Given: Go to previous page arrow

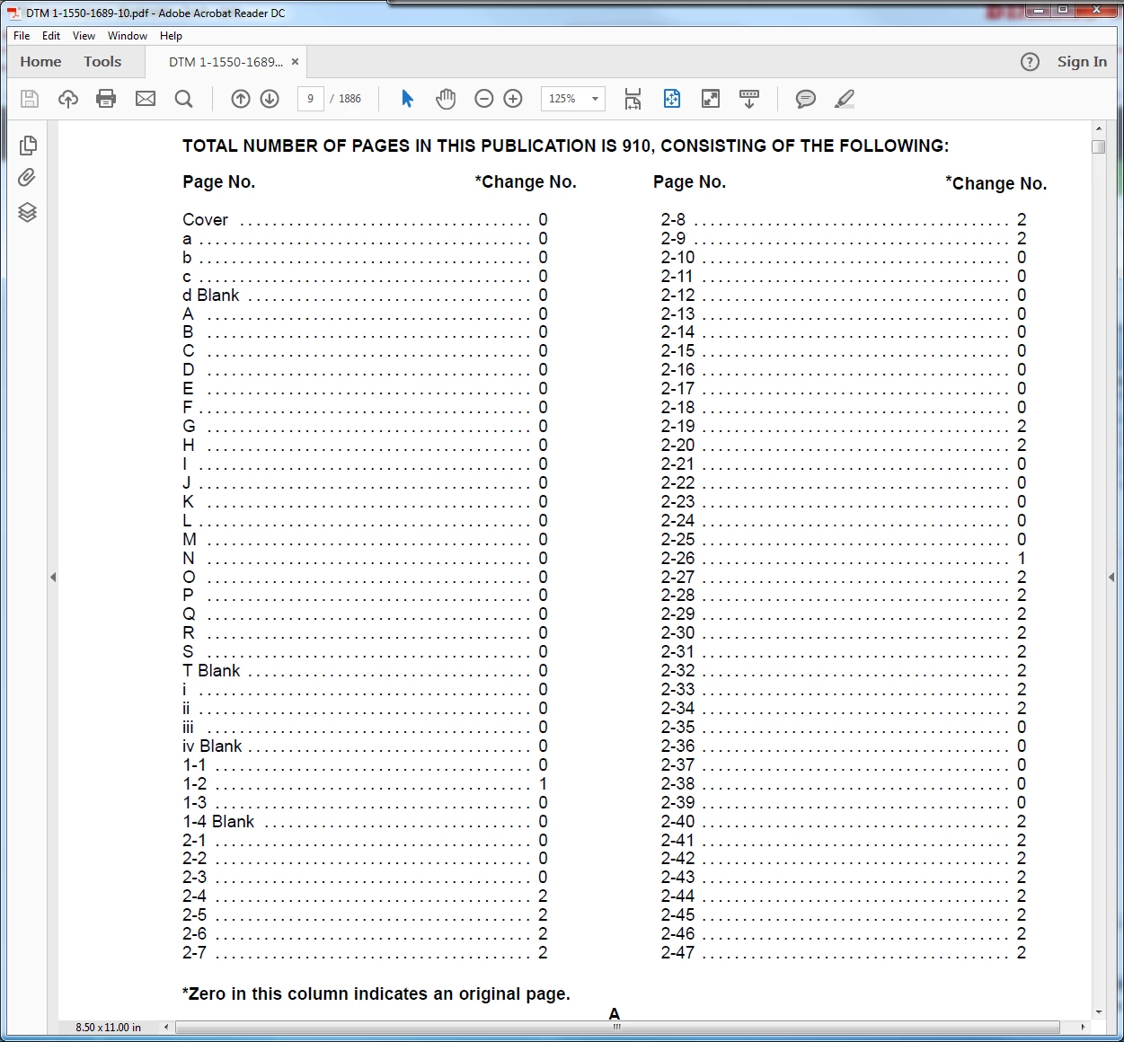Looking at the screenshot, I should (241, 99).
